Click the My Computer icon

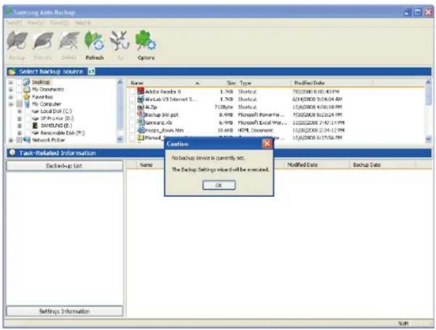(27, 104)
